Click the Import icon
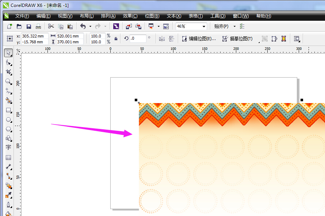Viewport: 325px width, 216px height. pos(129,26)
